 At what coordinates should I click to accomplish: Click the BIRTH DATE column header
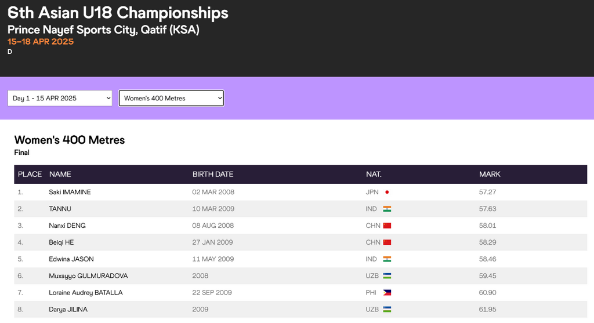click(213, 174)
